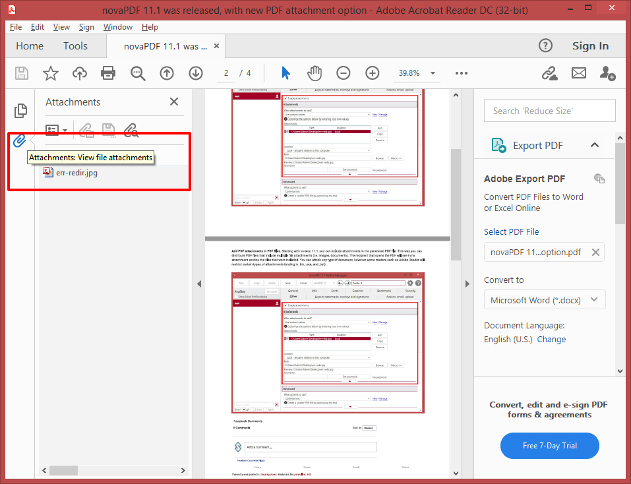
Task: Click the attachments panel scroll left arrow
Action: (x=44, y=470)
